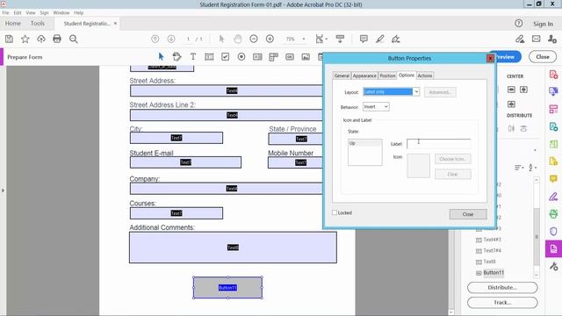Click the sign document pen icon
This screenshot has width=562, height=316.
click(396, 39)
